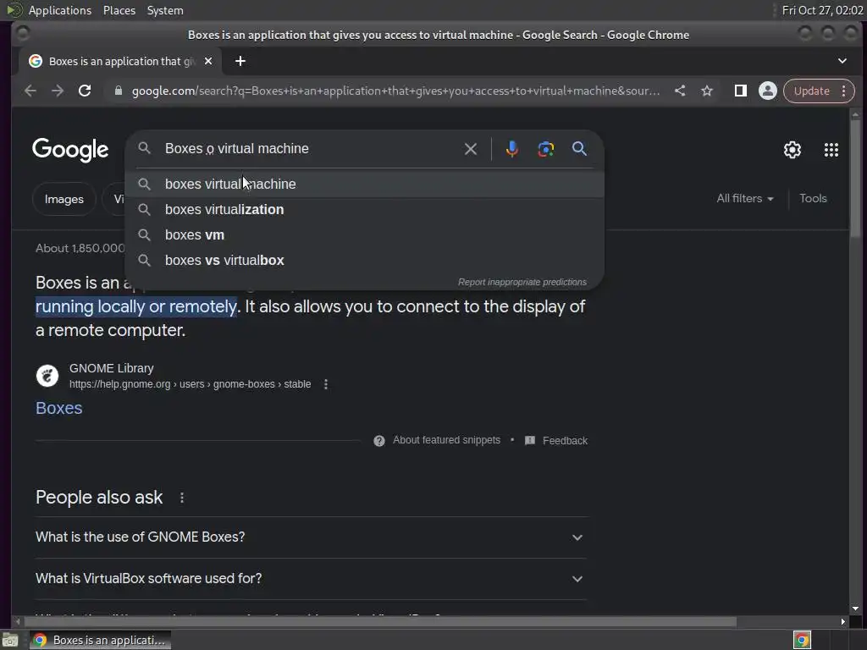Click the site lock icon in the address bar
The height and width of the screenshot is (650, 867).
118,91
